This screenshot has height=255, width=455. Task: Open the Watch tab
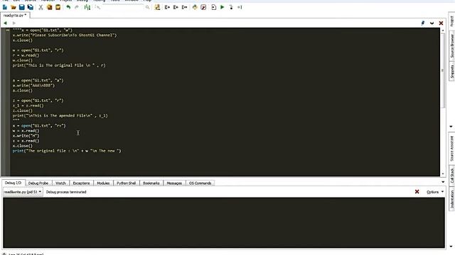(x=60, y=183)
